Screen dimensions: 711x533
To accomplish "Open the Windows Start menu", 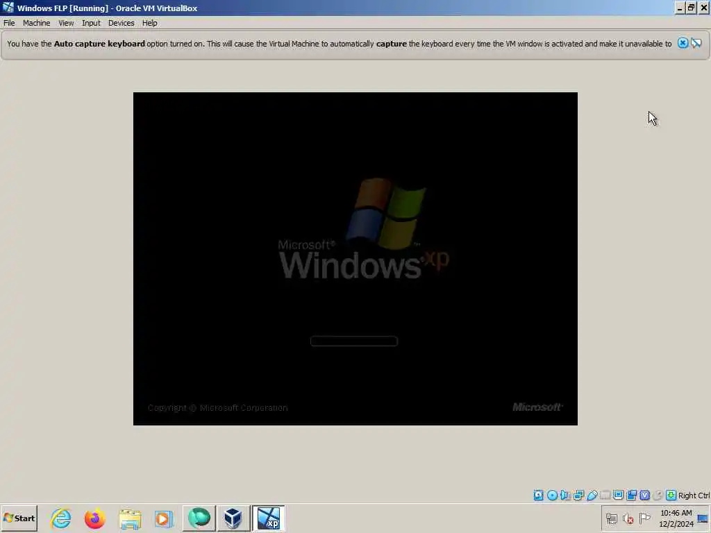I will click(x=19, y=518).
